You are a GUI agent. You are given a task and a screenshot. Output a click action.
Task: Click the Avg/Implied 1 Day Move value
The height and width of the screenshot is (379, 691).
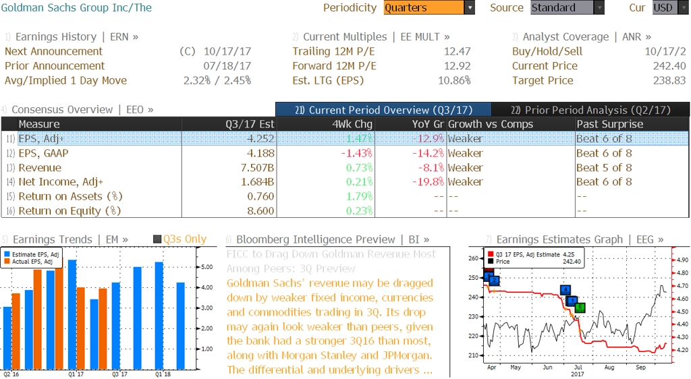217,80
